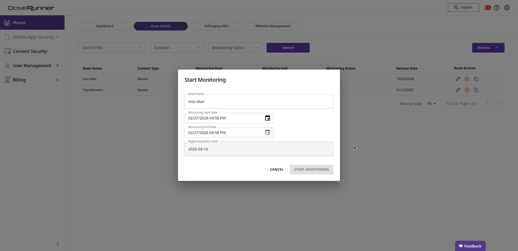The image size is (518, 251).
Task: Click the green start monitoring icon for Iron Man
Action: [x=467, y=79]
